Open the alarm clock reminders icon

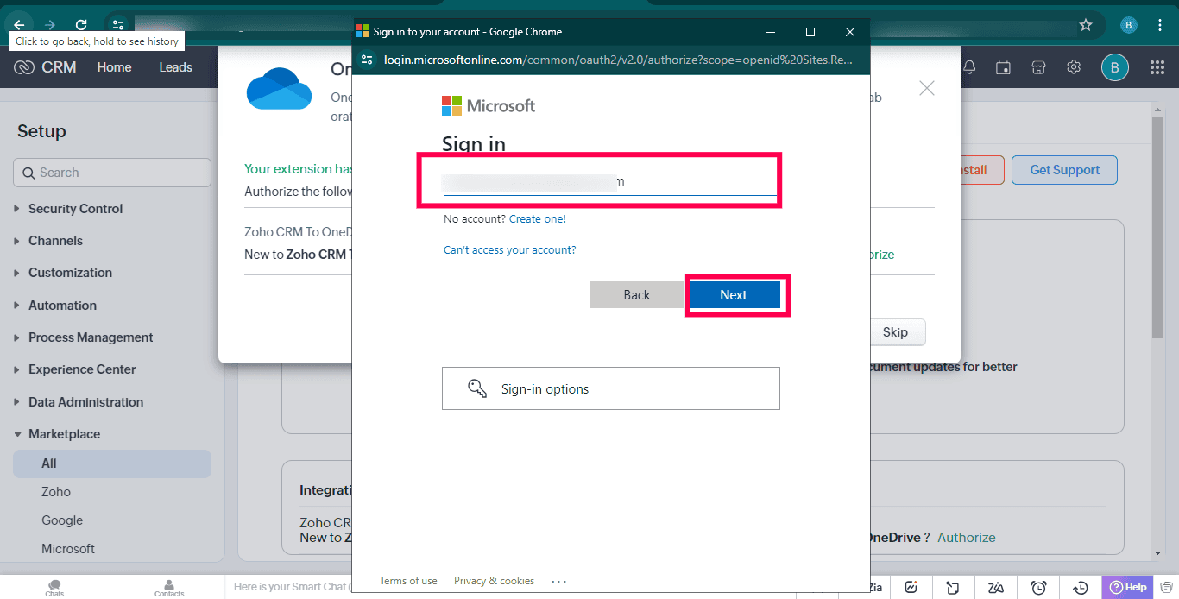pos(1039,588)
